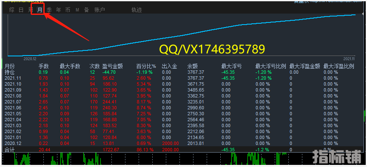The width and height of the screenshot is (367, 167).
Task: Select the 2021.10 month row
Action: [13, 84]
